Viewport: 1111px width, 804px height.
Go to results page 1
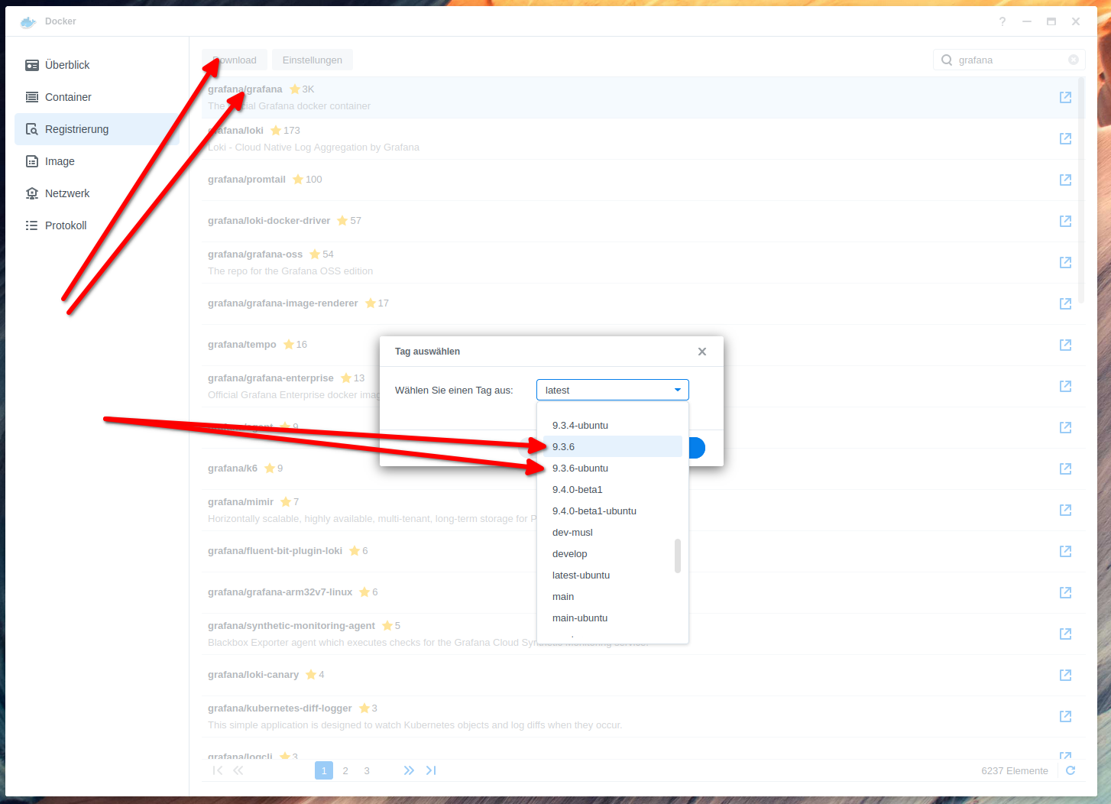(324, 770)
